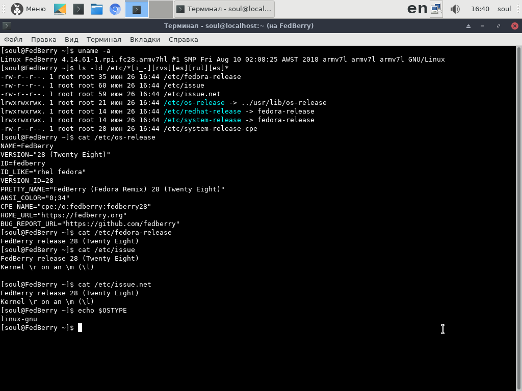The image size is (522, 391).
Task: Click the /etc/redhat-release symlink text
Action: [x=202, y=111]
